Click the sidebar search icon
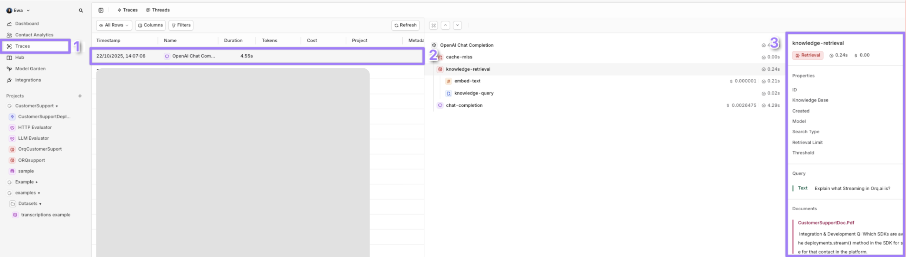 (81, 11)
